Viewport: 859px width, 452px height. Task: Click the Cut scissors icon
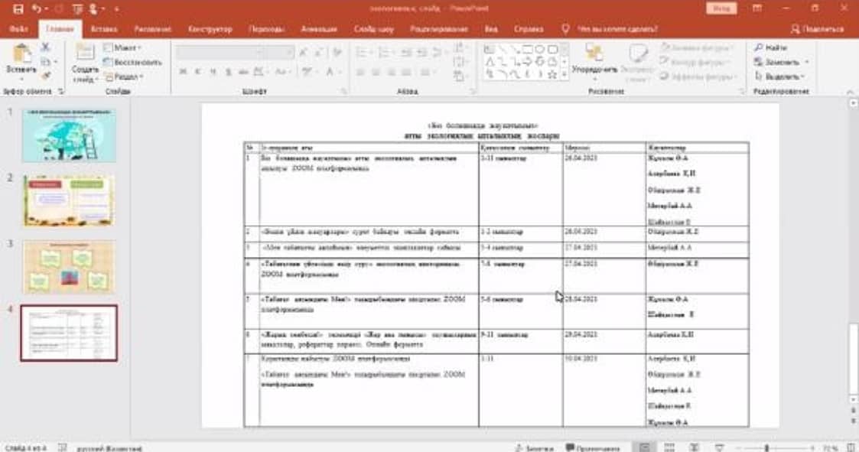click(45, 48)
